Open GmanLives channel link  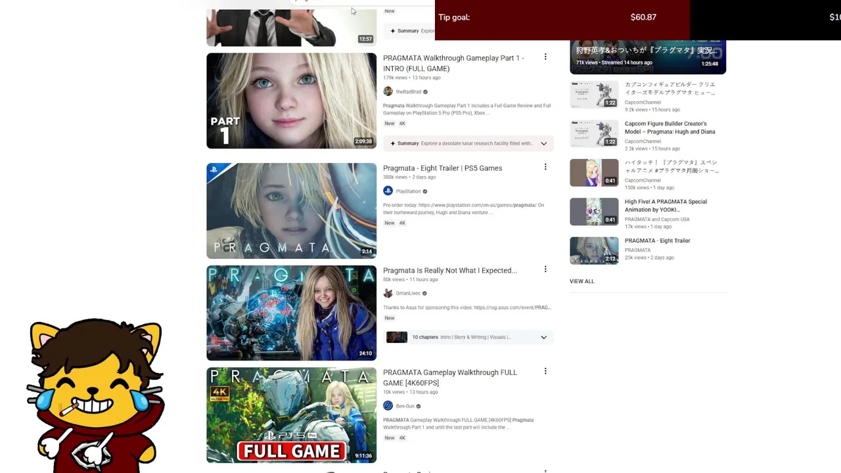(x=408, y=293)
